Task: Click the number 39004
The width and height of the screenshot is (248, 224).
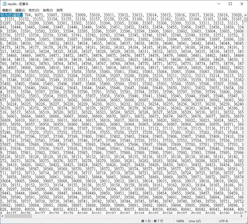Action: point(5,181)
